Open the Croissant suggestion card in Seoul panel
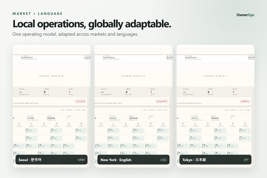The image size is (267, 178). pyautogui.click(x=52, y=58)
